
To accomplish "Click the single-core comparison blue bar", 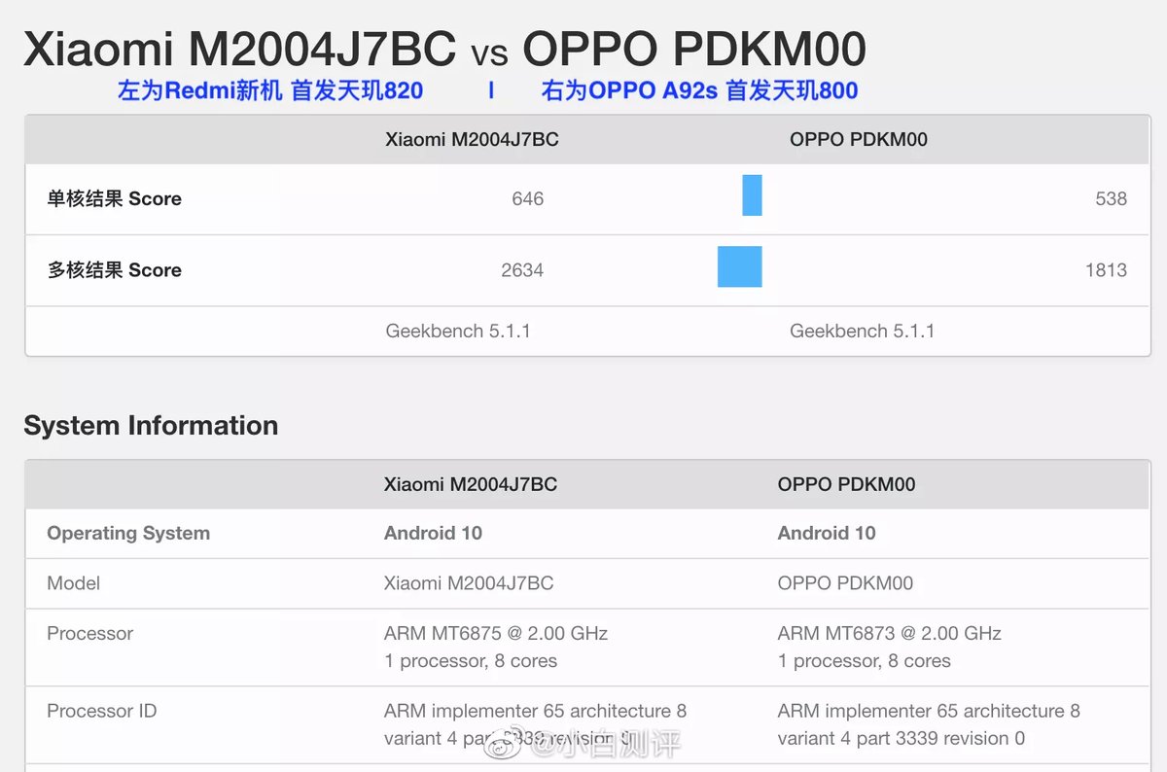I will 752,195.
